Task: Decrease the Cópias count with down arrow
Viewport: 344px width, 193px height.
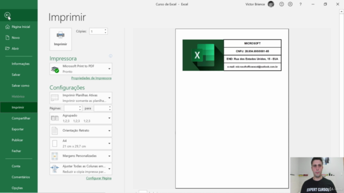Action: click(x=105, y=33)
